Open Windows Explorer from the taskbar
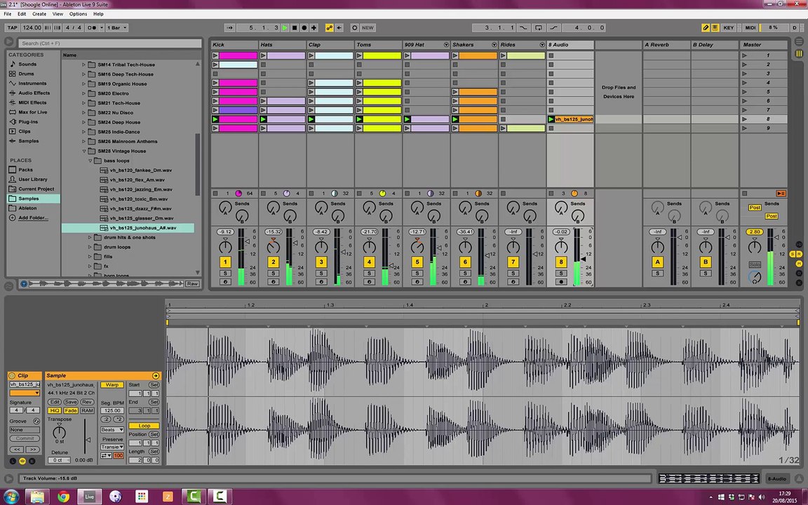 pos(37,497)
